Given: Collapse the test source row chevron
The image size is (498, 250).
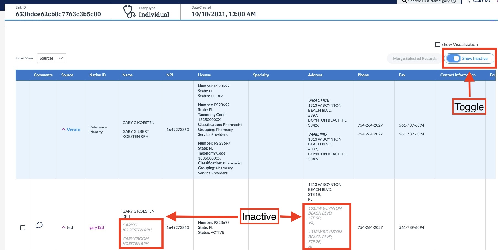Looking at the screenshot, I should point(64,227).
